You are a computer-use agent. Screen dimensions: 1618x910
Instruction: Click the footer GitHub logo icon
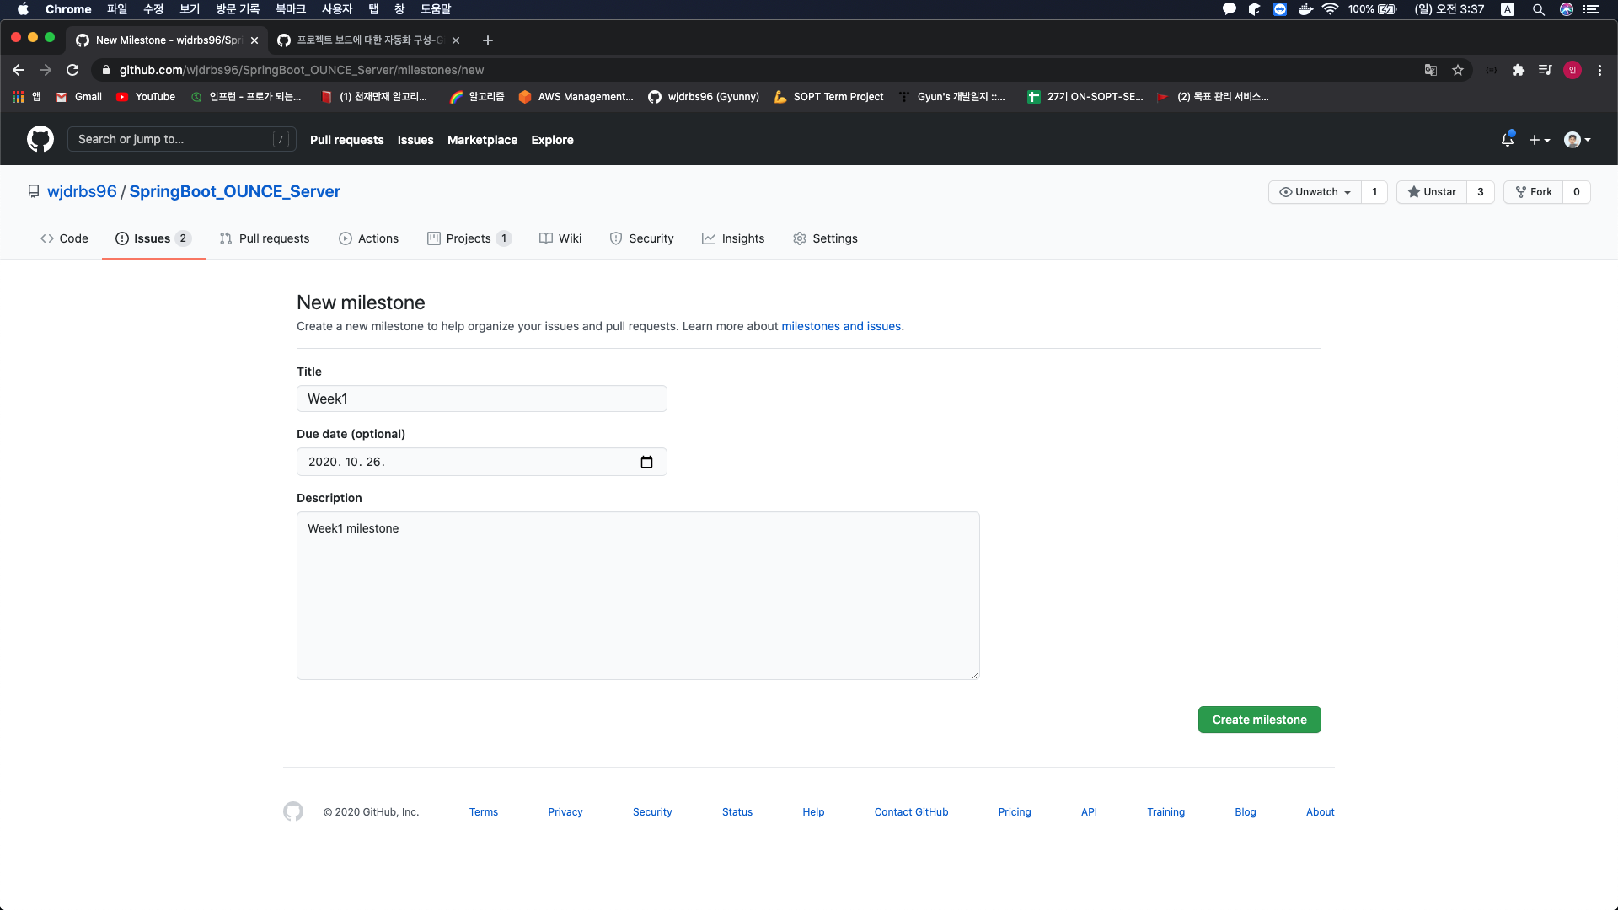coord(293,811)
